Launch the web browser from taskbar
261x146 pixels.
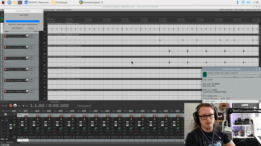(x=9, y=2)
